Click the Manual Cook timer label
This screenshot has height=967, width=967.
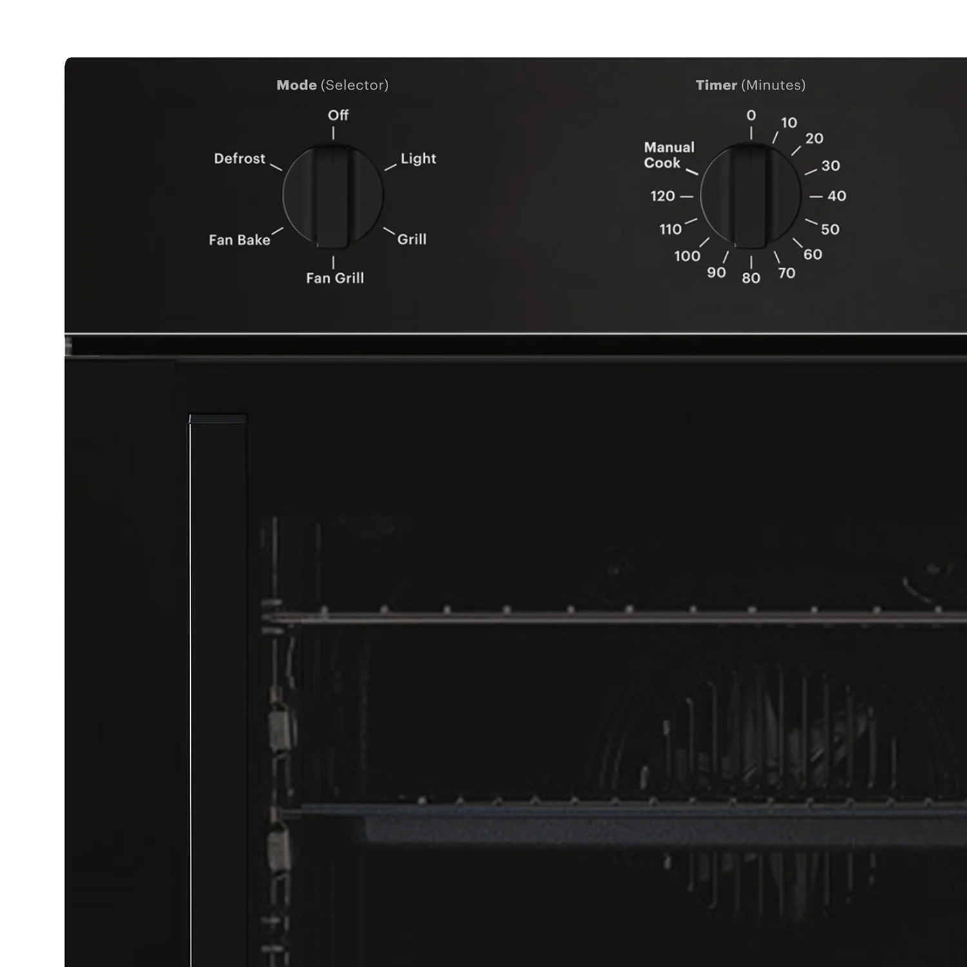669,155
